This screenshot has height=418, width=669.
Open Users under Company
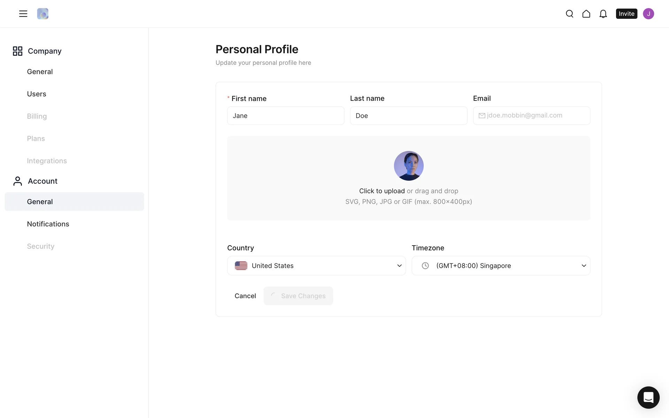coord(37,94)
